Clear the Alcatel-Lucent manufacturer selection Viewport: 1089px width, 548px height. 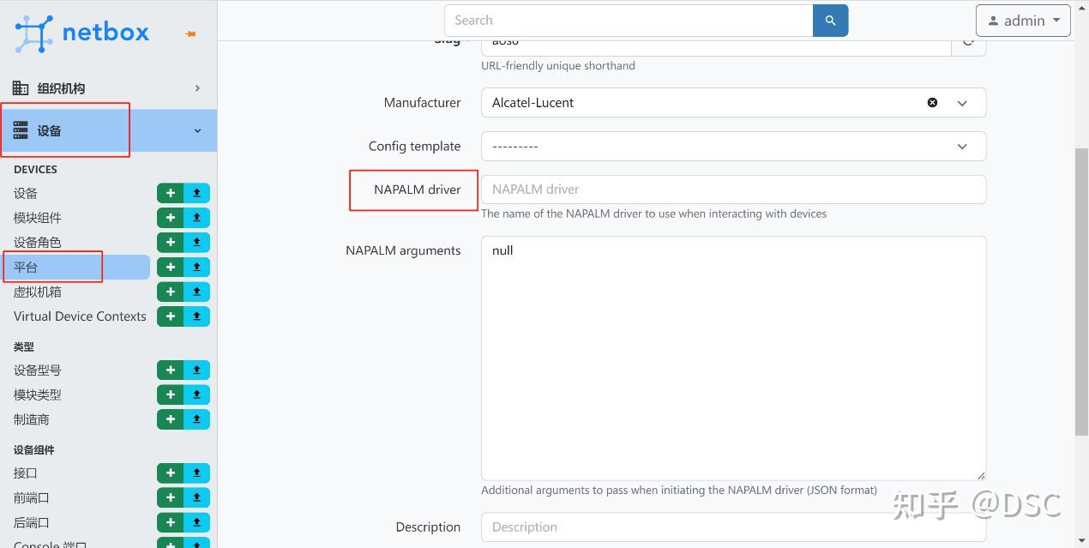[x=932, y=103]
